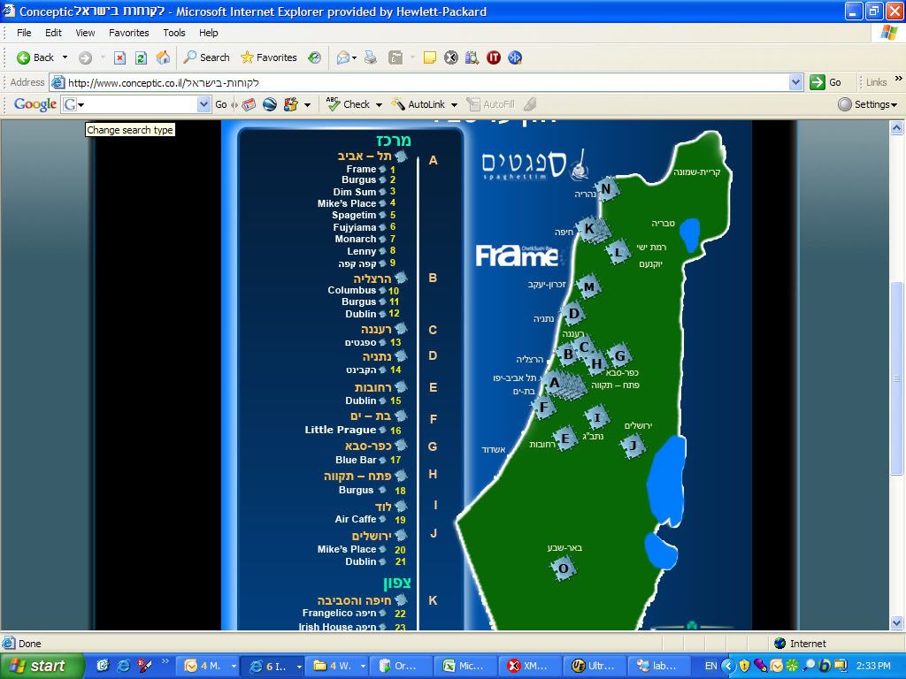Click the Google toolbar bookmarks gadget icon

[290, 104]
